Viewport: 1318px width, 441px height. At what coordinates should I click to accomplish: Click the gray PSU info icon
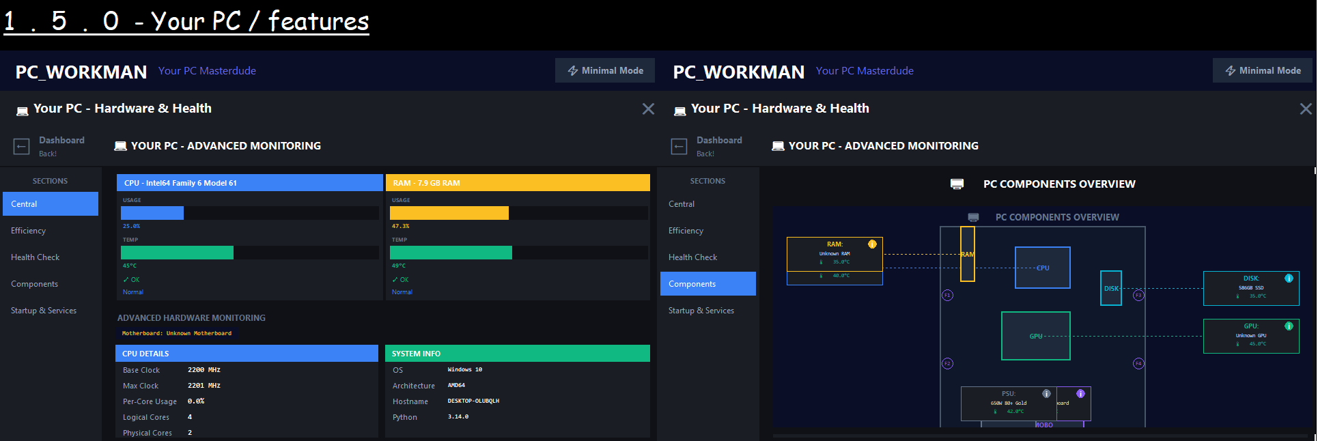(x=1046, y=394)
